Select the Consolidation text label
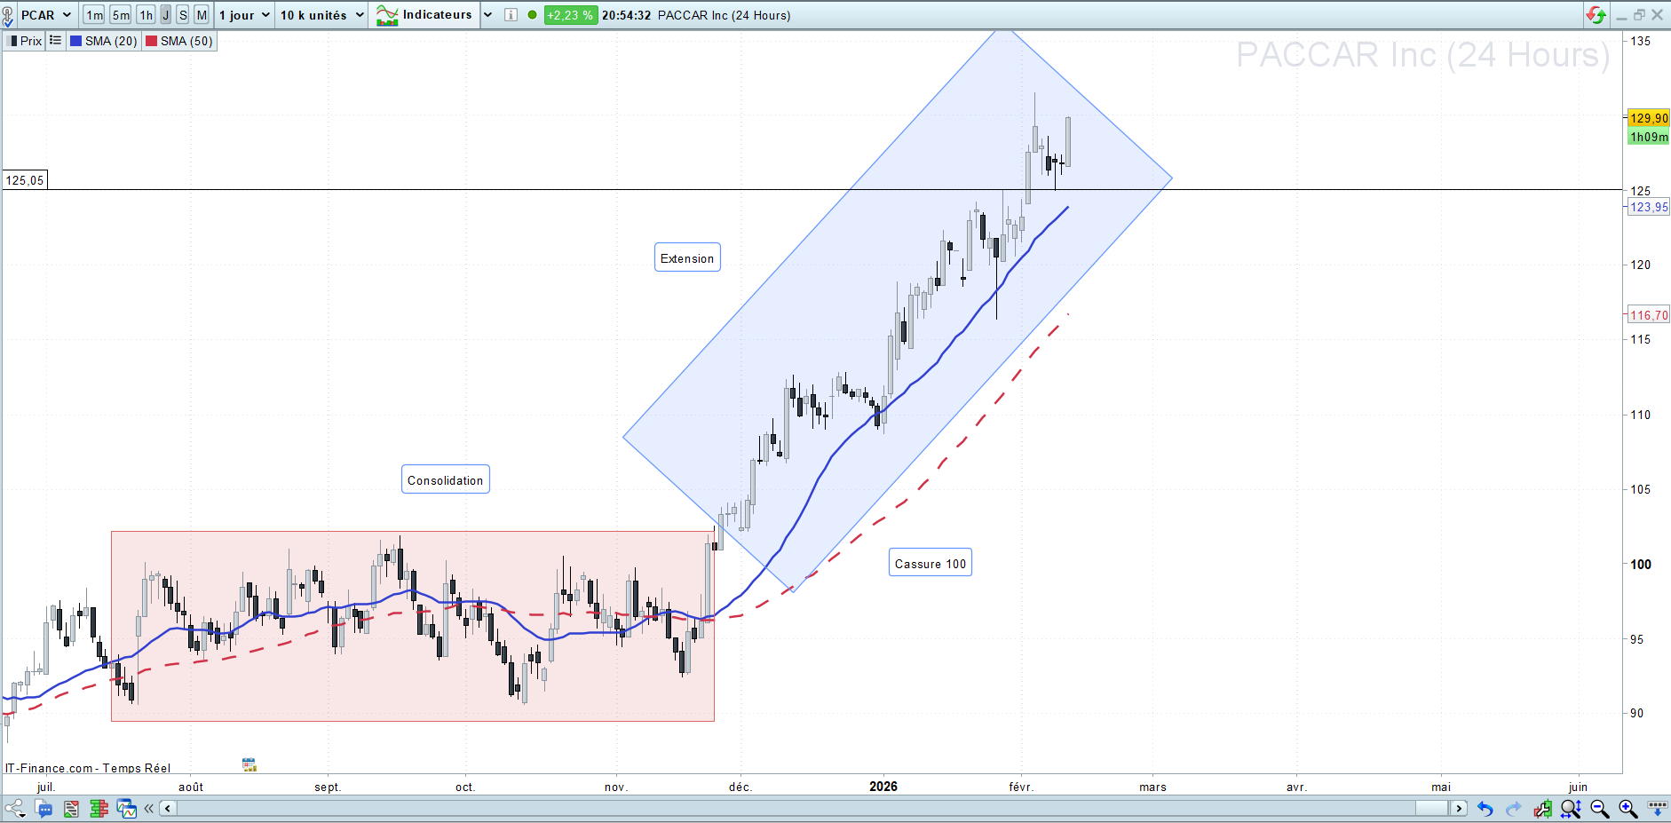1671x823 pixels. pyautogui.click(x=446, y=479)
